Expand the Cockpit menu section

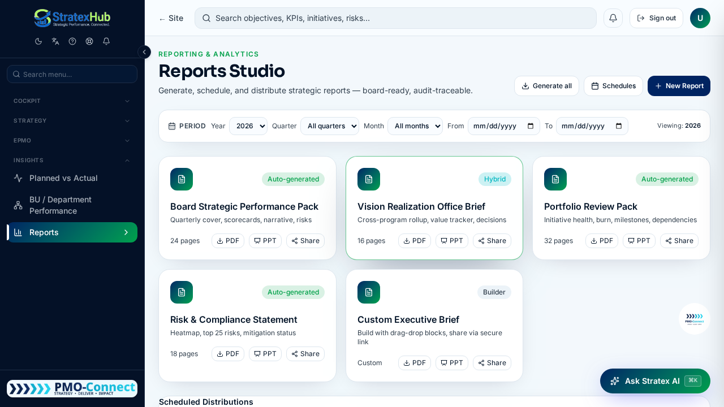coord(72,101)
